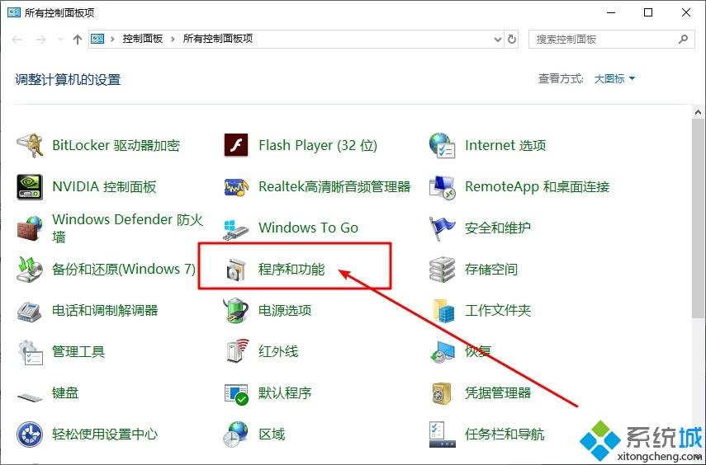Click the forward navigation arrow
This screenshot has height=465, width=706.
click(41, 40)
